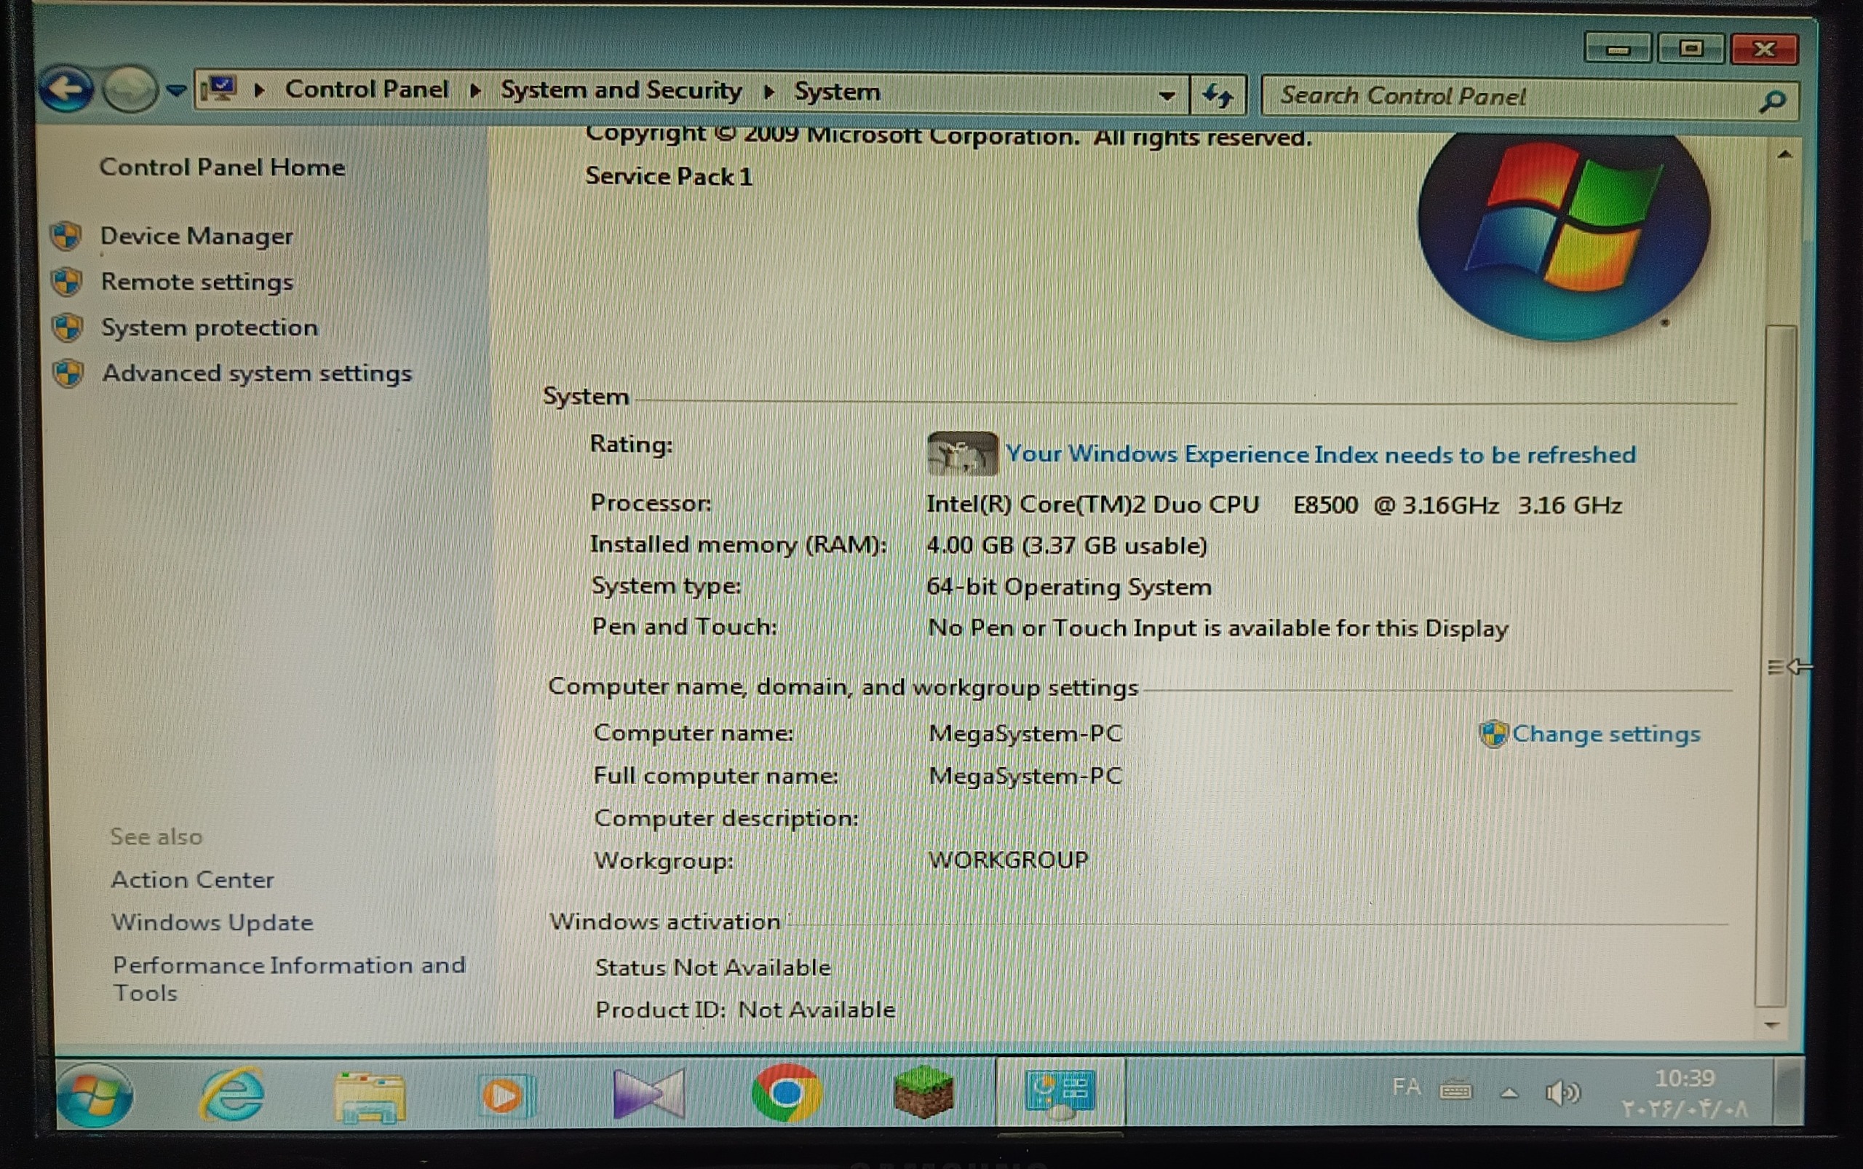Screen dimensions: 1863x1169
Task: Click the 4.00 GB (3.37 GB usable) text
Action: coord(1067,546)
